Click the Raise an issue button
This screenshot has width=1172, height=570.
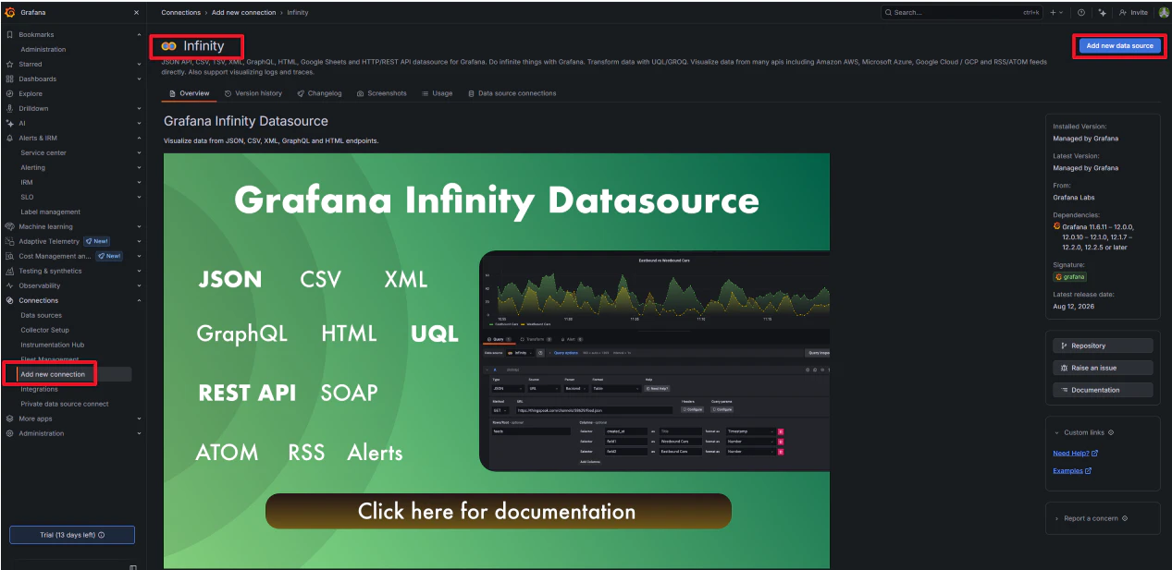[1103, 368]
